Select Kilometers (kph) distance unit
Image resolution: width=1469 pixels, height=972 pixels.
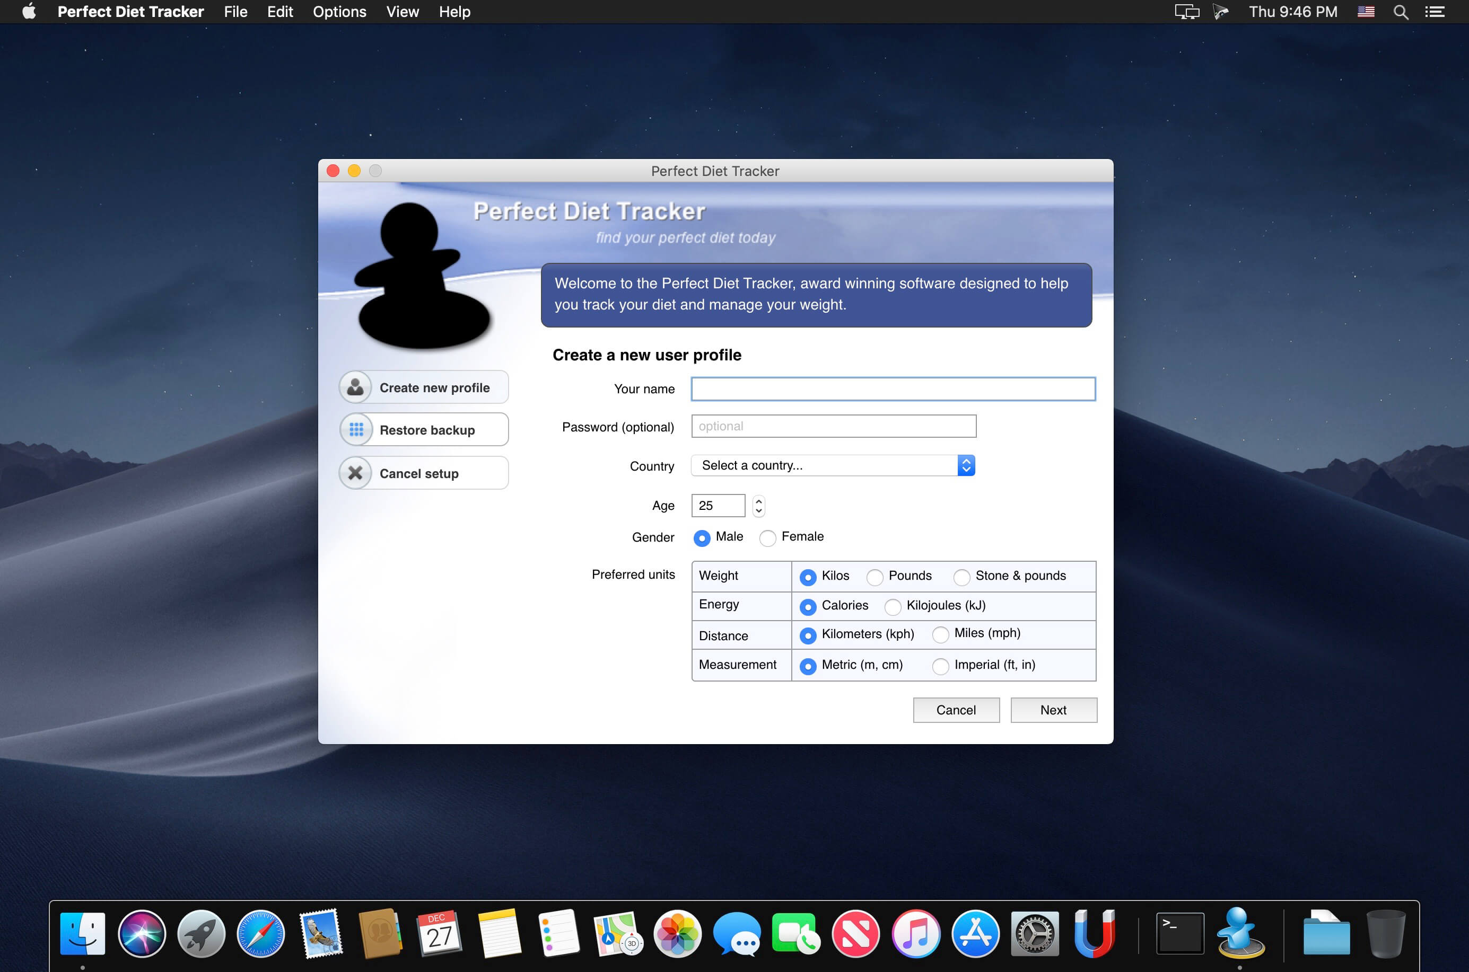tap(808, 635)
